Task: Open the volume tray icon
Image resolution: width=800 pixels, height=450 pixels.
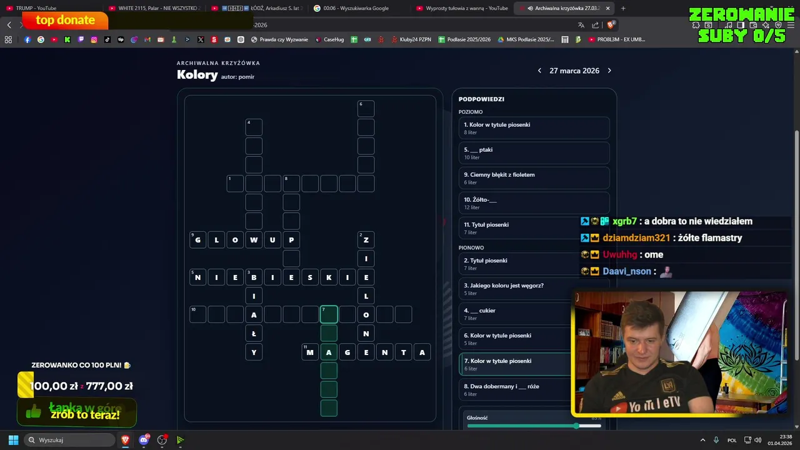Action: point(757,440)
